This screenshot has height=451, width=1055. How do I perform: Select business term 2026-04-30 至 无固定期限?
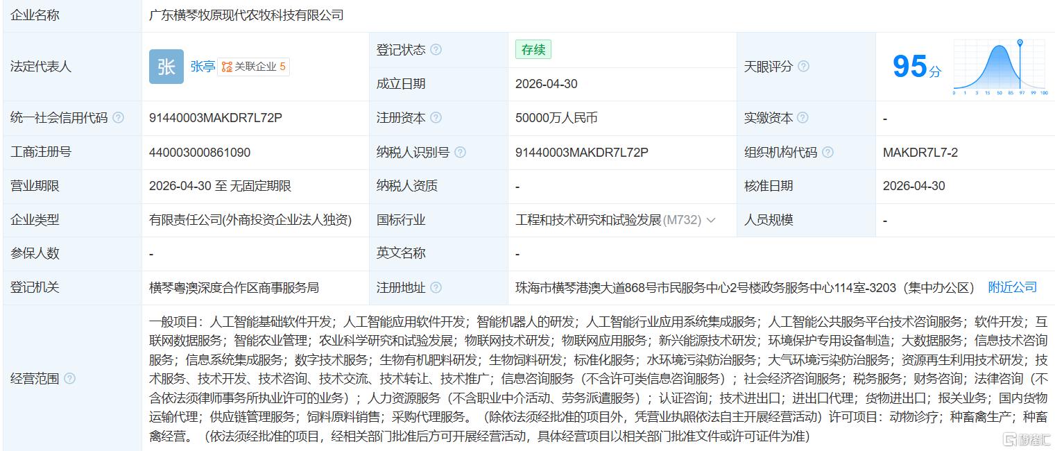[220, 186]
